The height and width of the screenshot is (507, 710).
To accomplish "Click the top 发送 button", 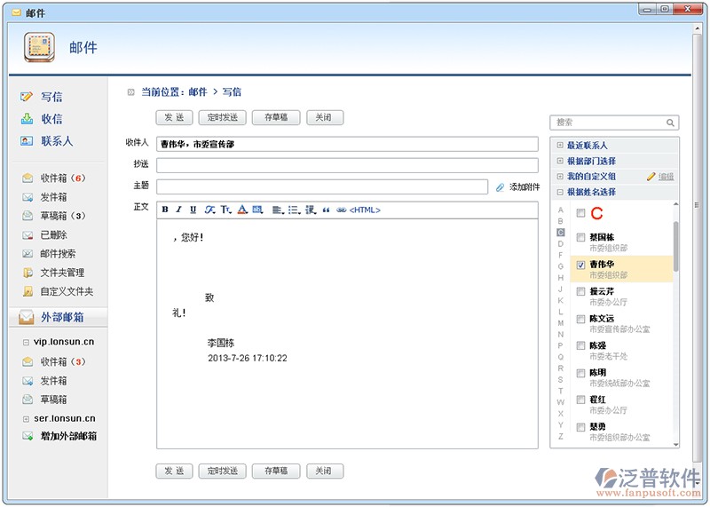I will point(174,118).
